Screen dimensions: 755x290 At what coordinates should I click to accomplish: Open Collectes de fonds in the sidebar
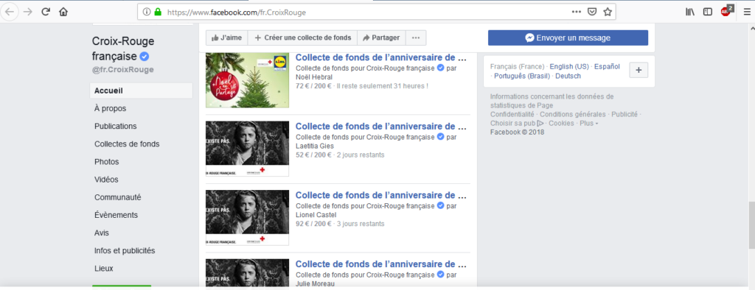(127, 144)
